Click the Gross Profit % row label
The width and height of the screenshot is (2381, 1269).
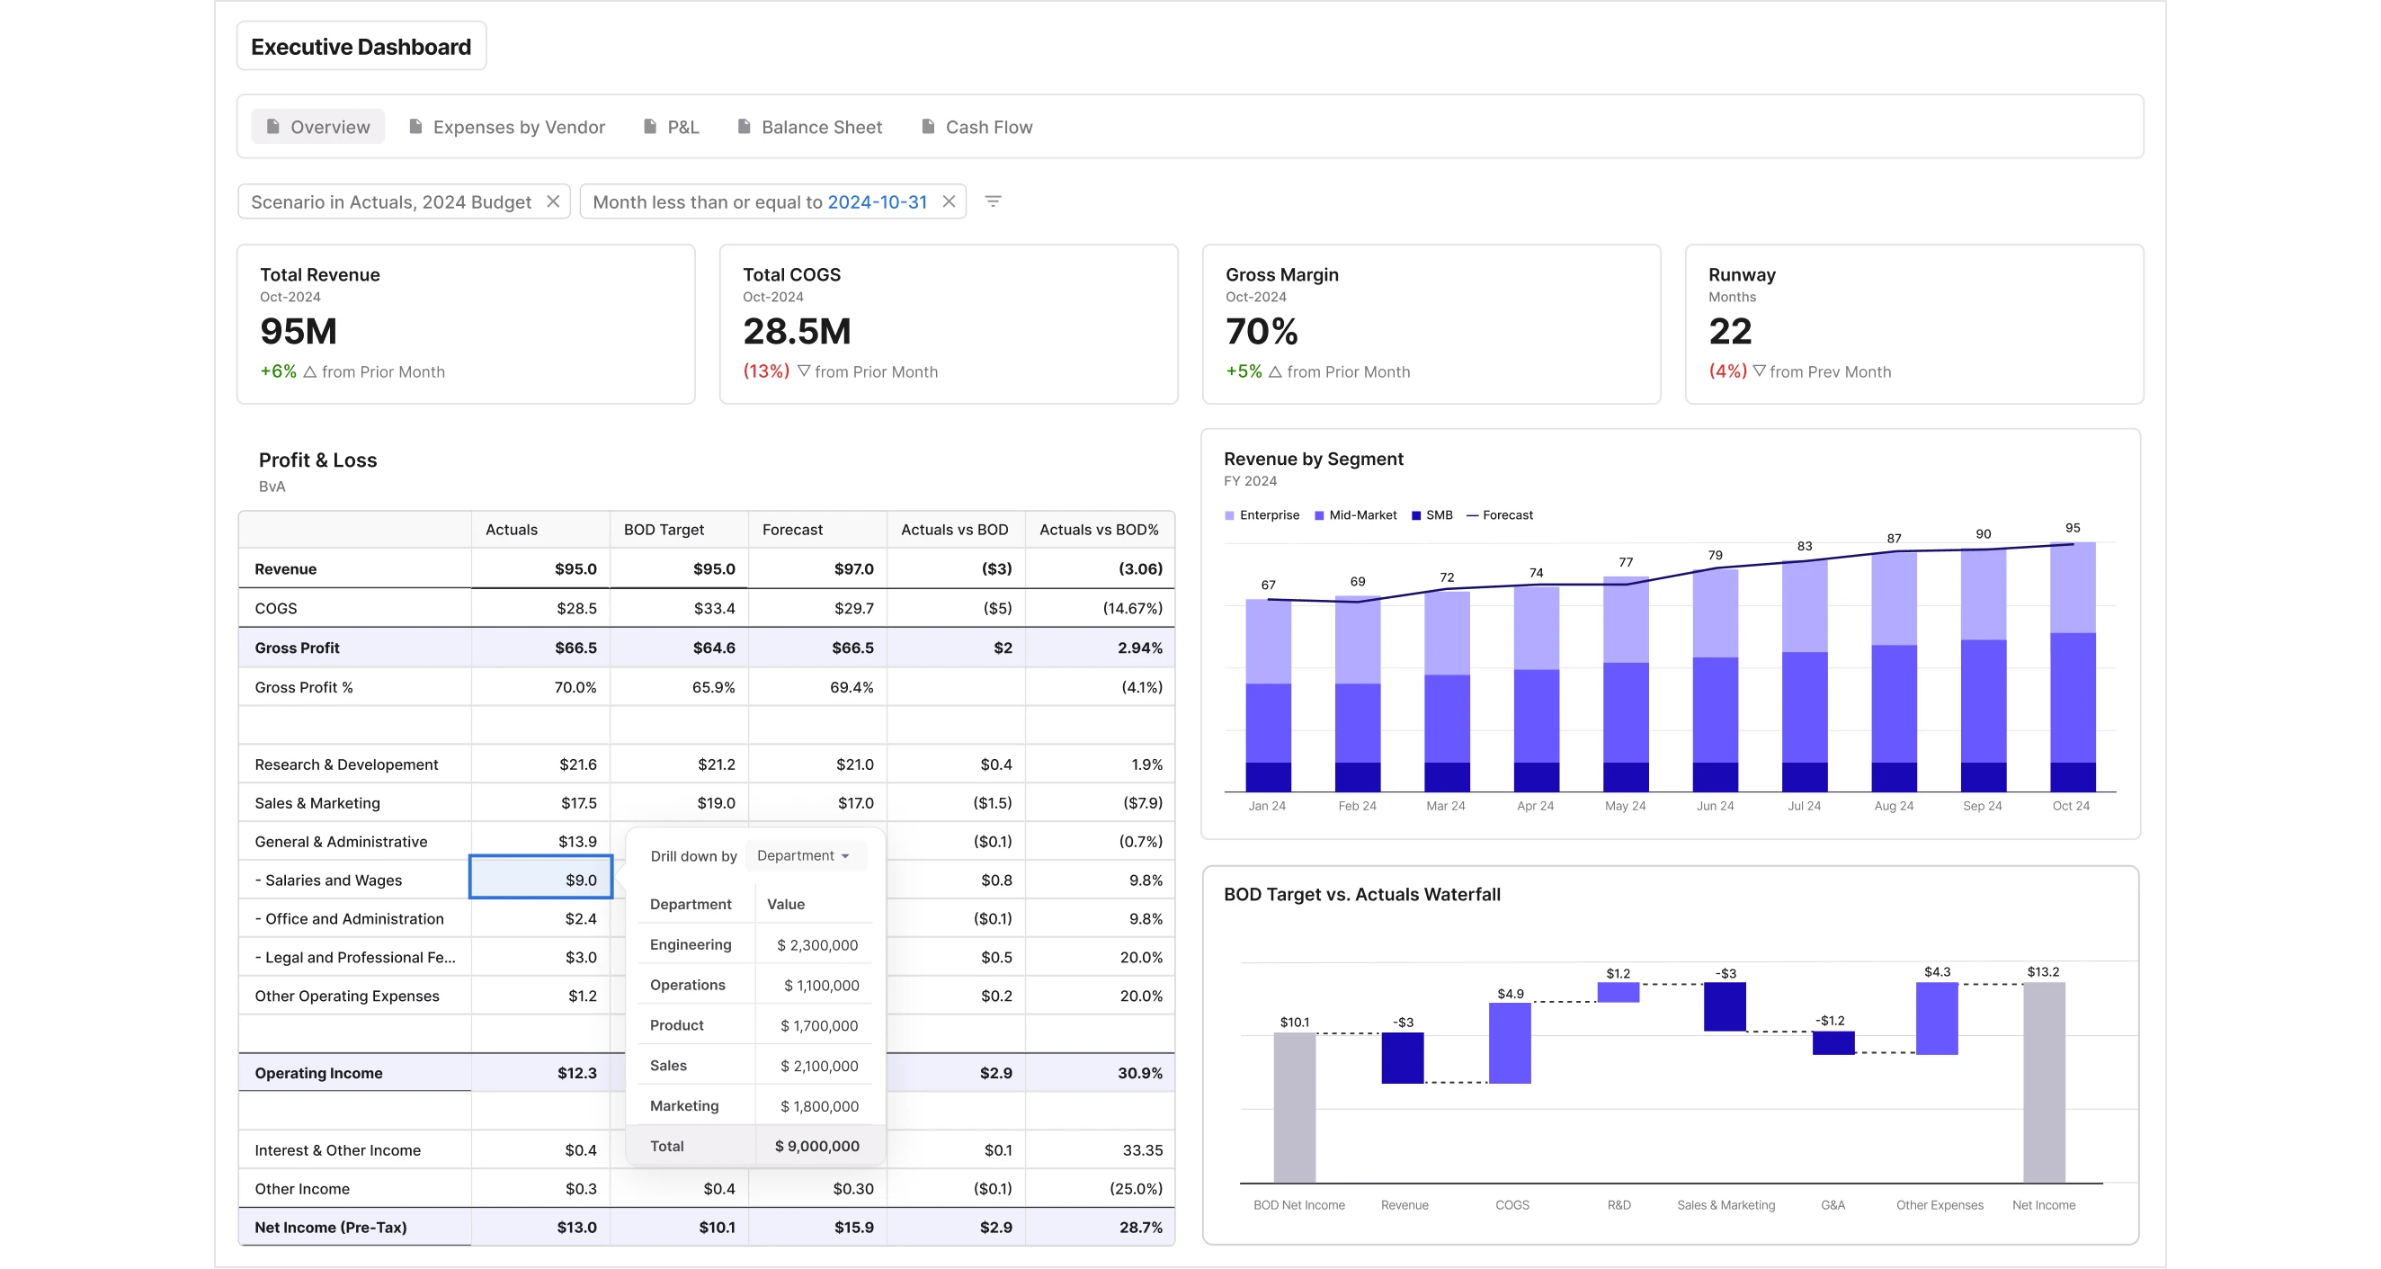coord(303,688)
